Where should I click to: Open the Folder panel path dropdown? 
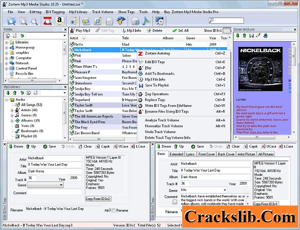64,36
